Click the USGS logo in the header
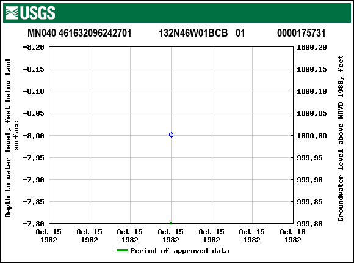This screenshot has width=354, height=263. (31, 13)
